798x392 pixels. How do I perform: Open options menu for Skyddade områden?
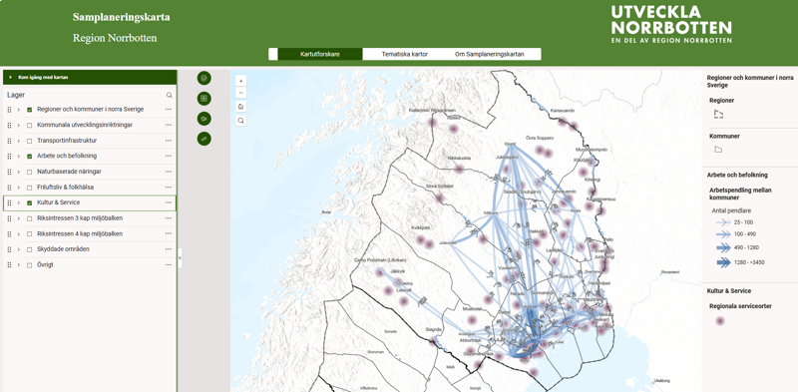[169, 249]
